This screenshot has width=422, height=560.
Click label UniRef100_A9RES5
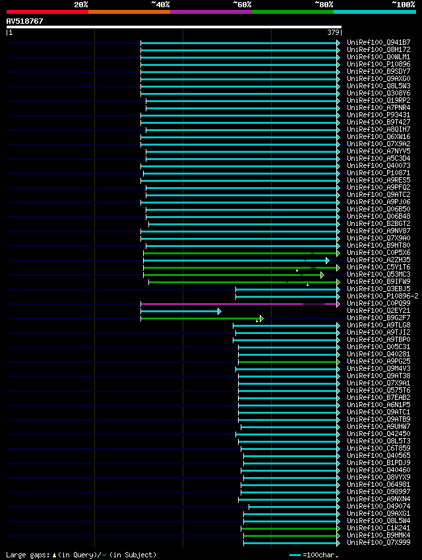pyautogui.click(x=378, y=181)
